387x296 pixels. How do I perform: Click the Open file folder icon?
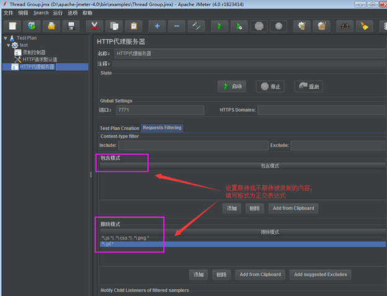[51, 26]
